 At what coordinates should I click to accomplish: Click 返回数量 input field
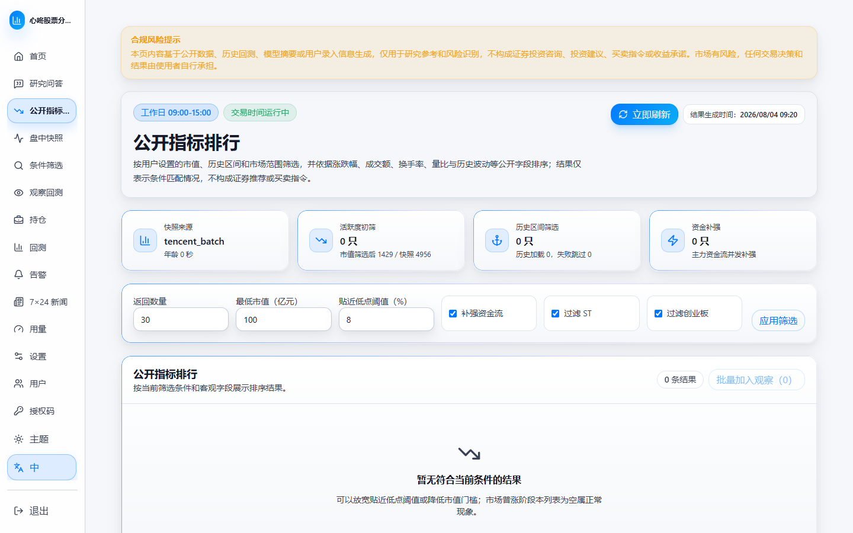[x=181, y=319]
